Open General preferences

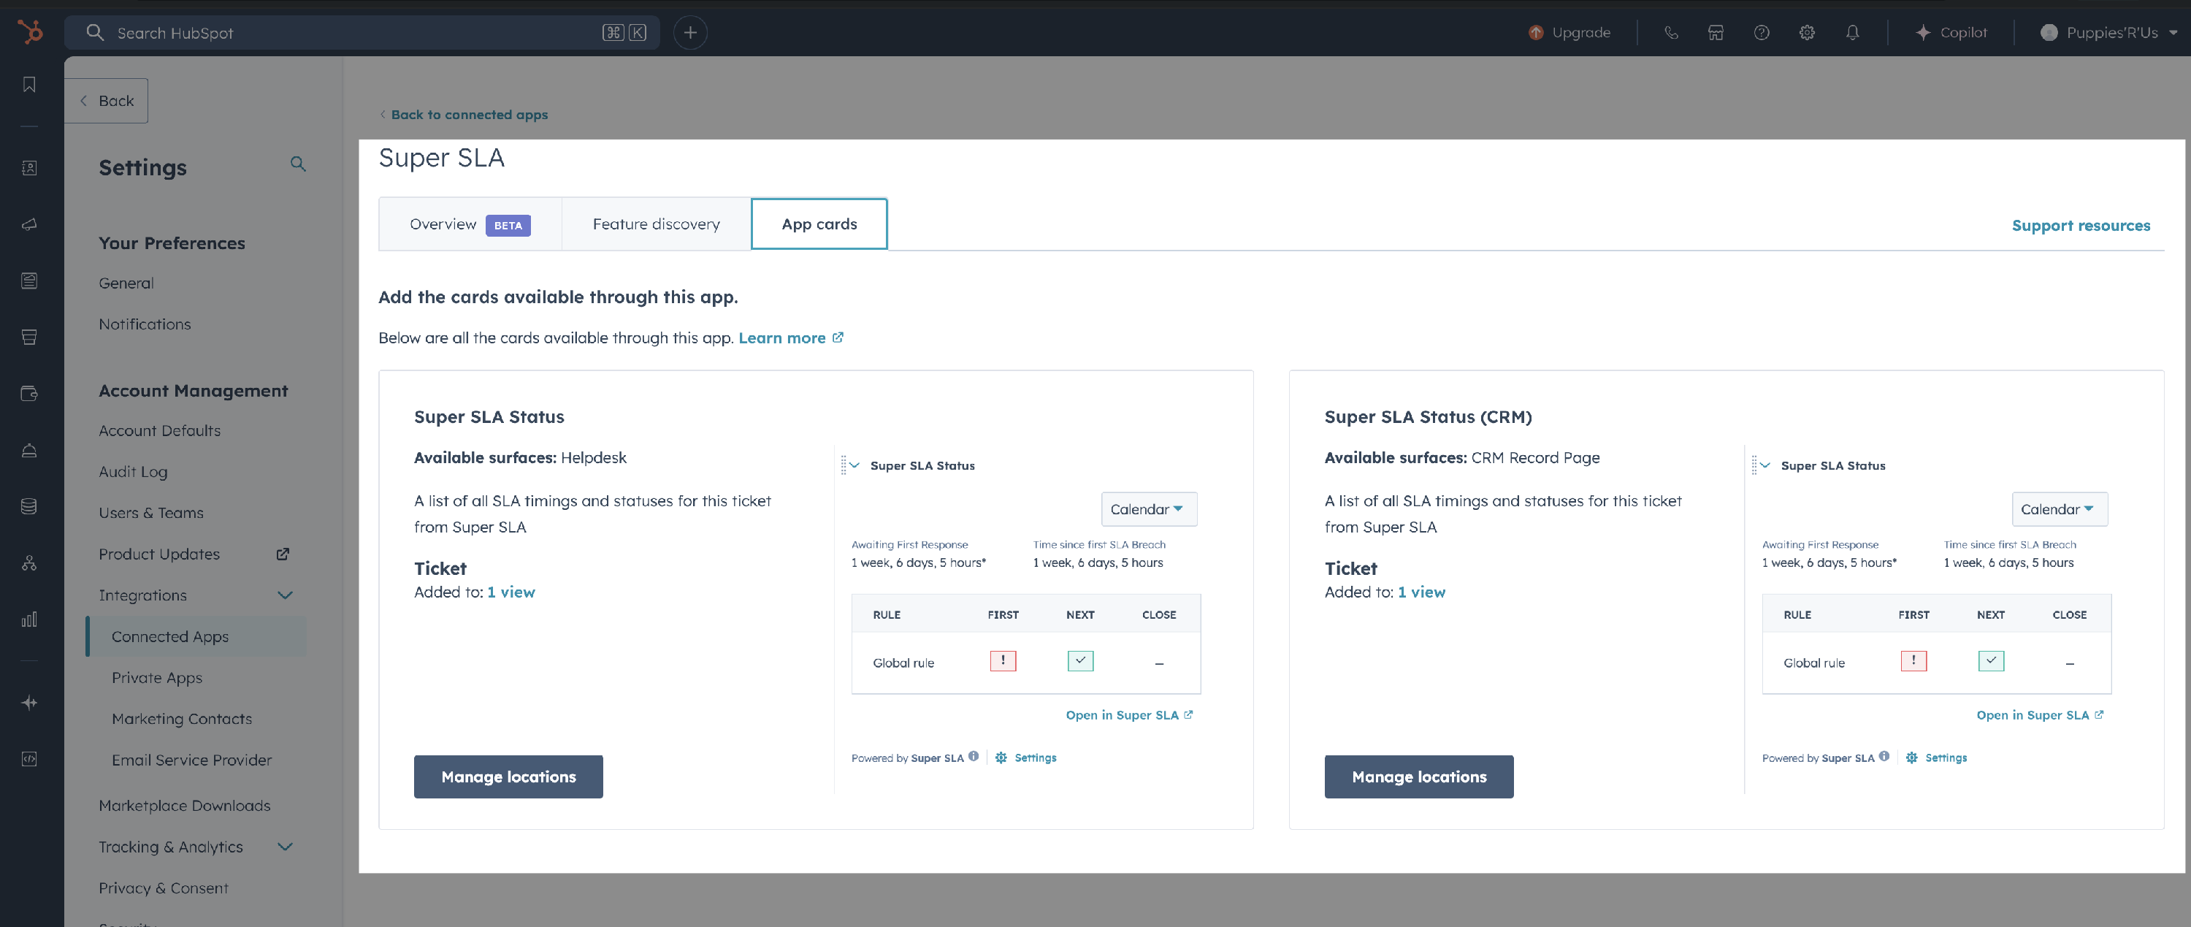click(126, 283)
